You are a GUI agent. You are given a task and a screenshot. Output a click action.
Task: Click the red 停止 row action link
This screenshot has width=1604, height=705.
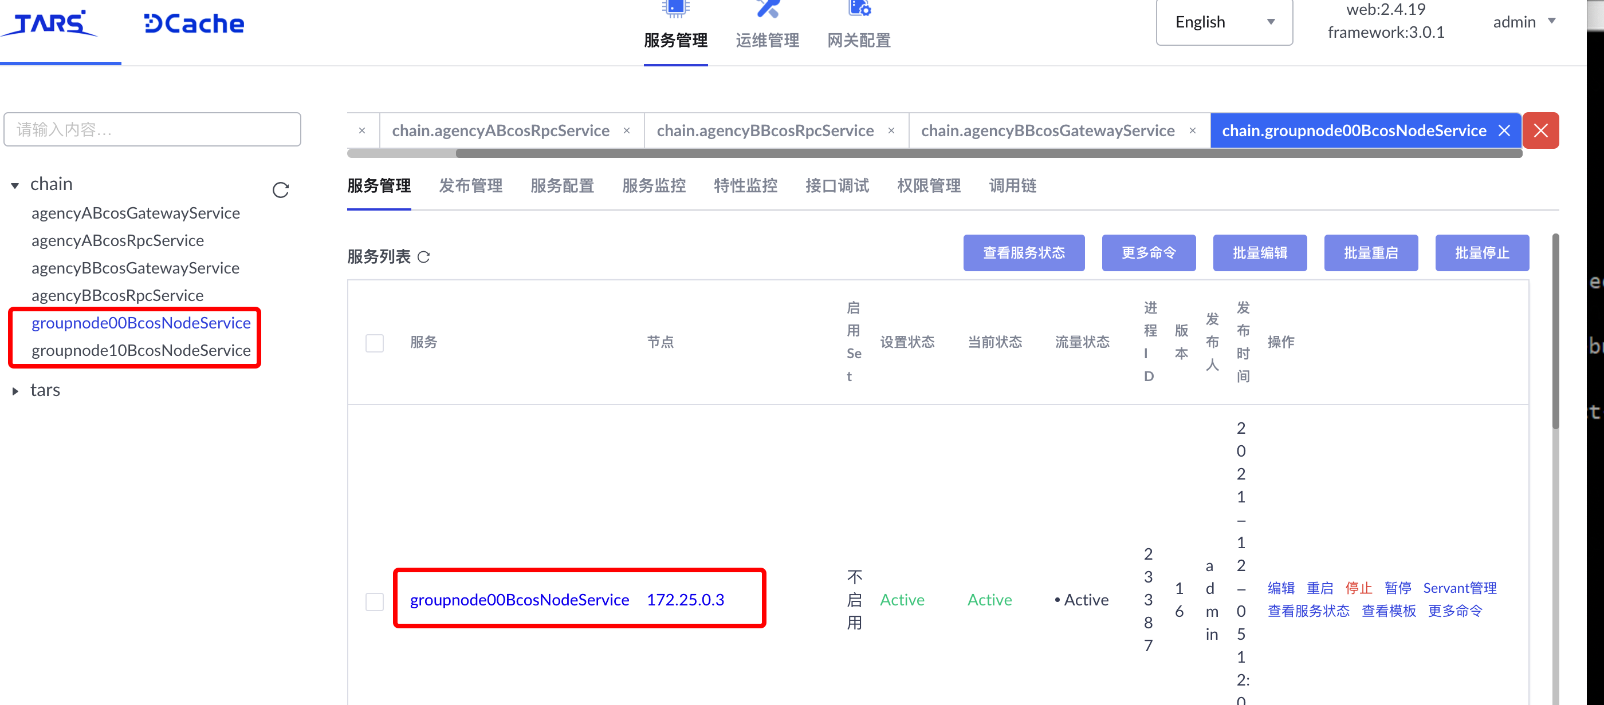(x=1359, y=588)
